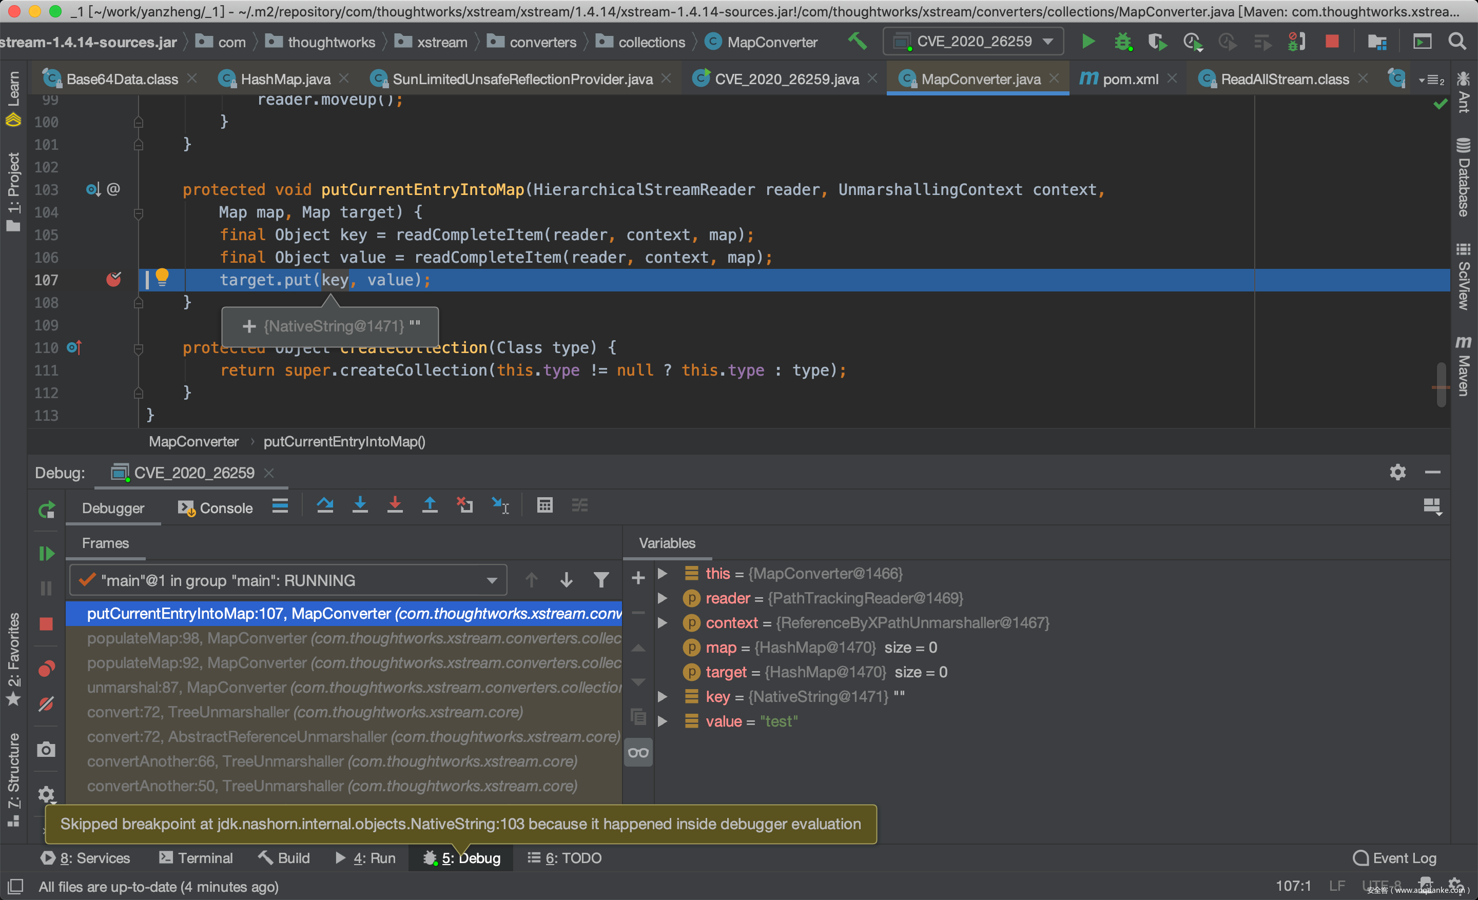Toggle Mute Breakpoints icon
The width and height of the screenshot is (1478, 900).
46,703
